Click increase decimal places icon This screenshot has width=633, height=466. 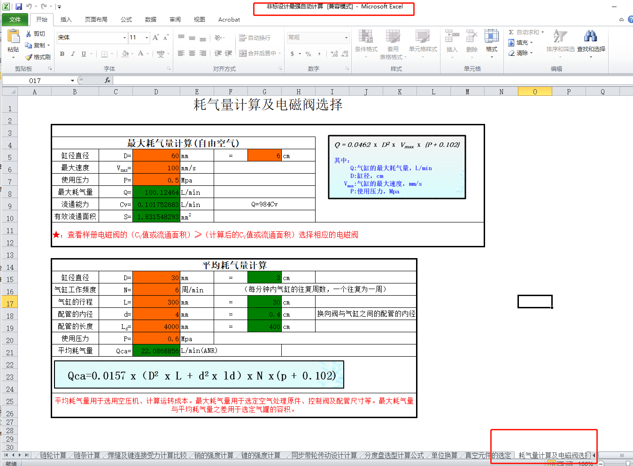point(334,54)
